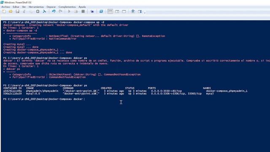Click the Cut scissors icon
Image resolution: width=270 pixels, height=152 pixels.
(24, 11)
